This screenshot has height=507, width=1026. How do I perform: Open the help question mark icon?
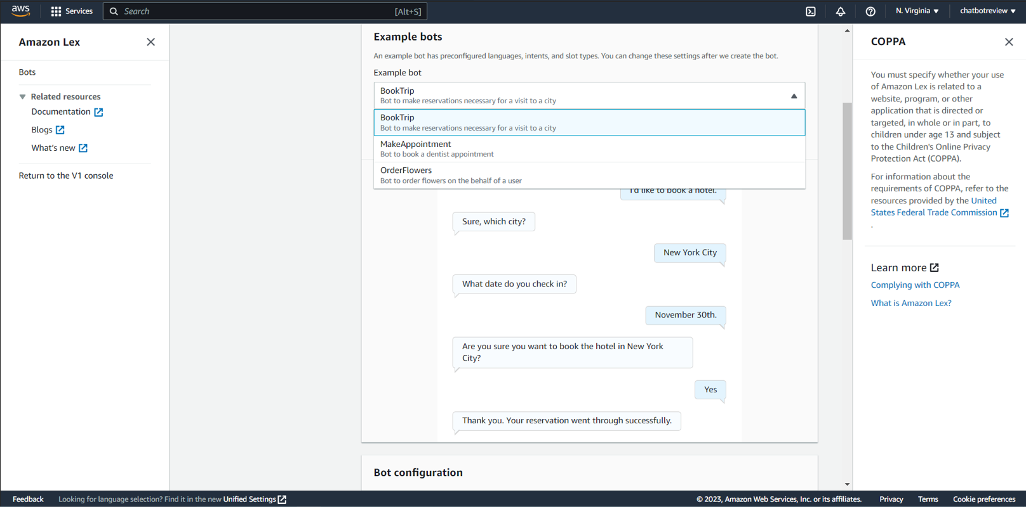(x=870, y=11)
